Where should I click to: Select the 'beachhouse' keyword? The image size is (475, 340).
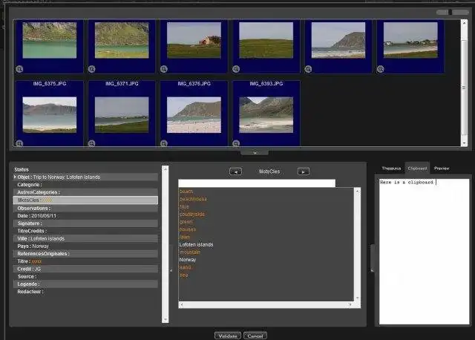coord(193,199)
